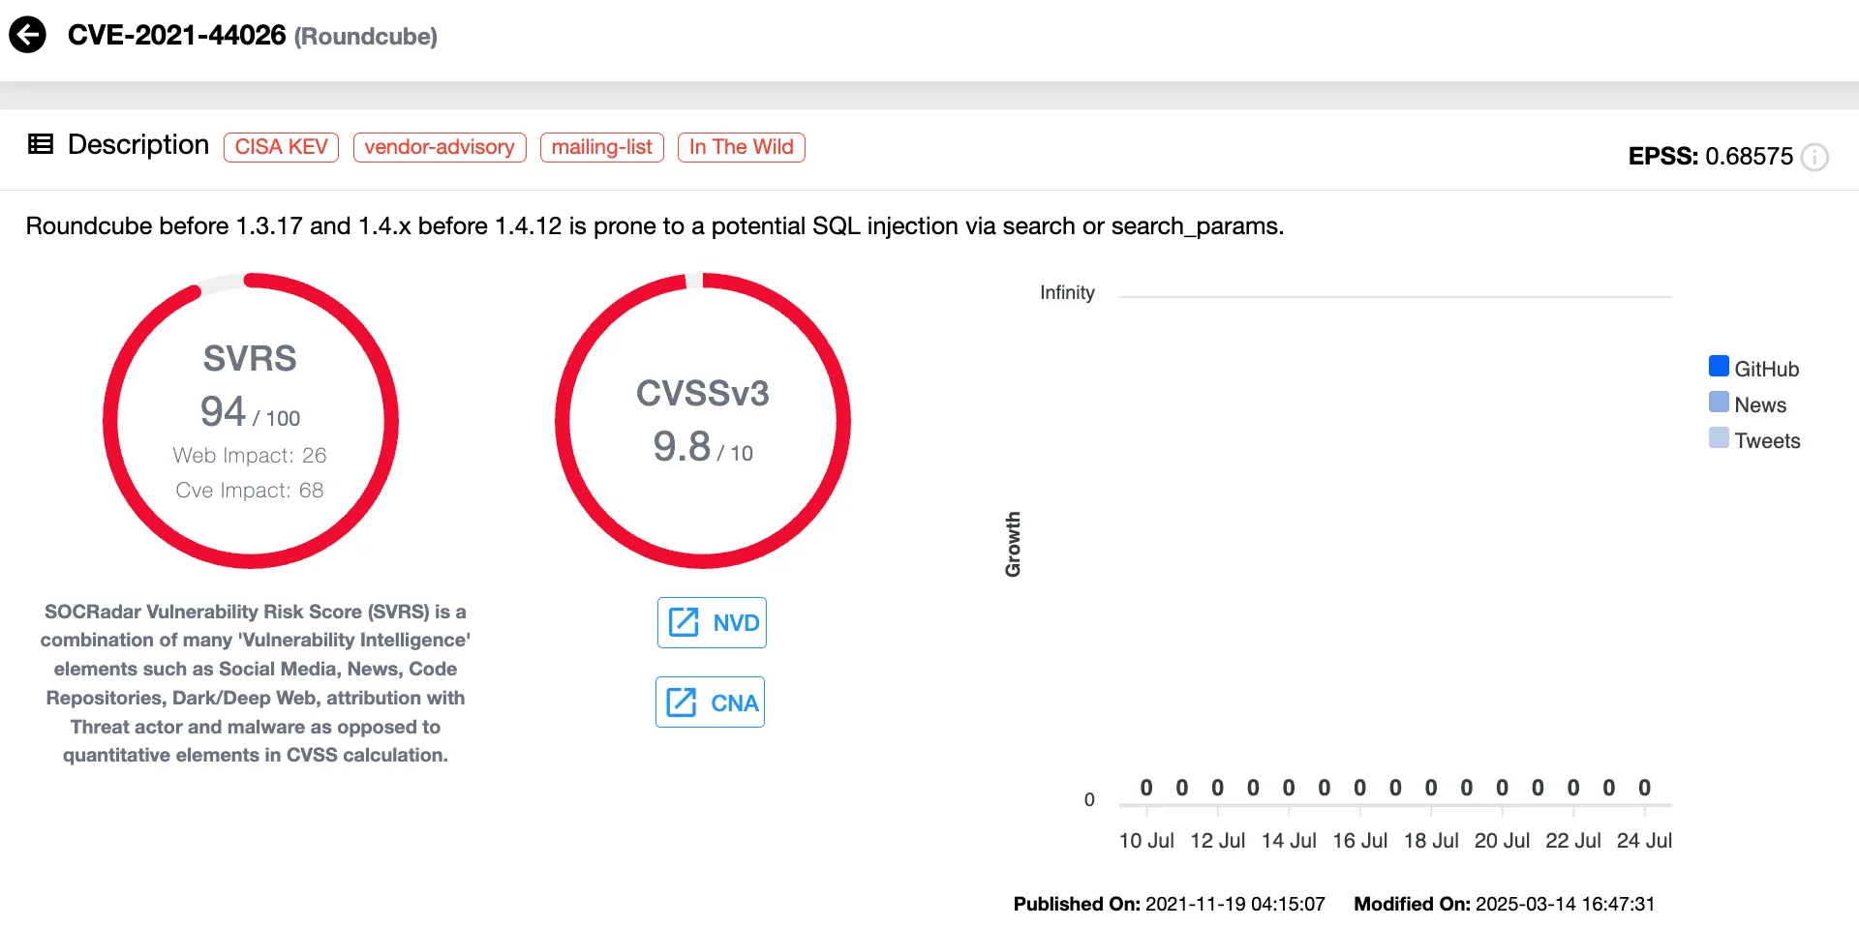Viewport: 1859px width, 927px height.
Task: Toggle the Tweets legend series
Action: [x=1754, y=439]
